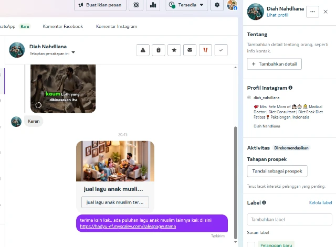This screenshot has width=336, height=247.
Task: Switch to Komentar Facebook tab
Action: tap(64, 26)
